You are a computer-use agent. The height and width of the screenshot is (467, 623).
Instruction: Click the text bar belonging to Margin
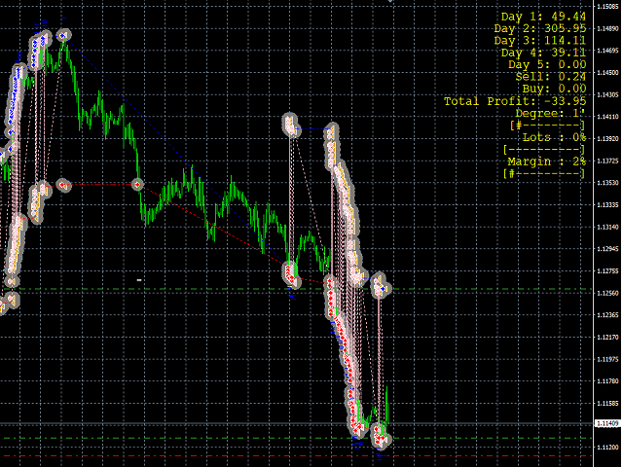544,174
